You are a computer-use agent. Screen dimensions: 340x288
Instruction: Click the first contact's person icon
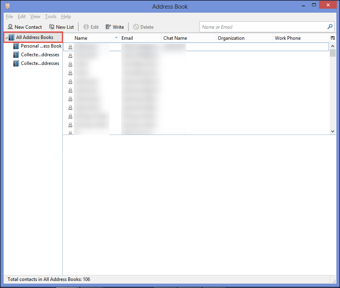70,47
